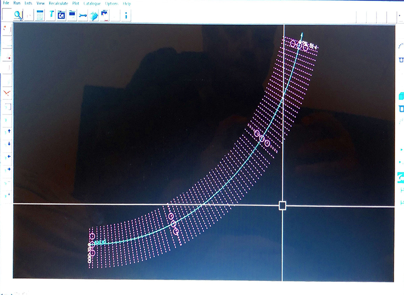This screenshot has height=295, width=404.
Task: Click the square crosshair cursor marker
Action: (x=282, y=206)
